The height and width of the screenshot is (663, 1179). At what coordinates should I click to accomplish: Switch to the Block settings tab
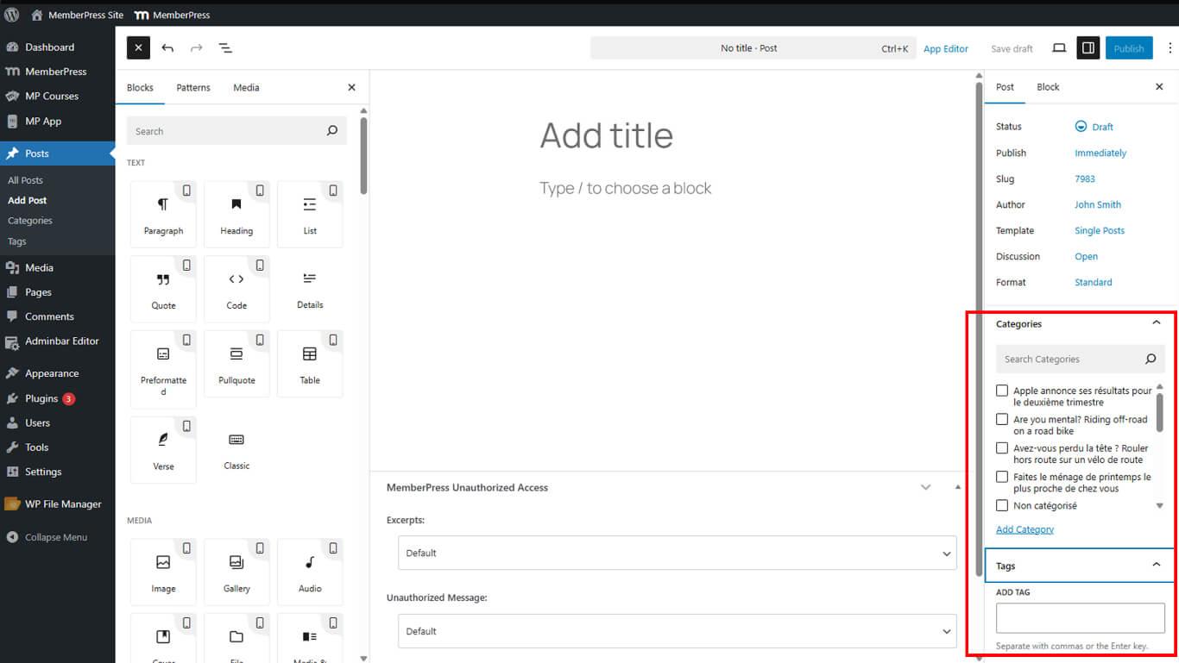click(x=1048, y=87)
